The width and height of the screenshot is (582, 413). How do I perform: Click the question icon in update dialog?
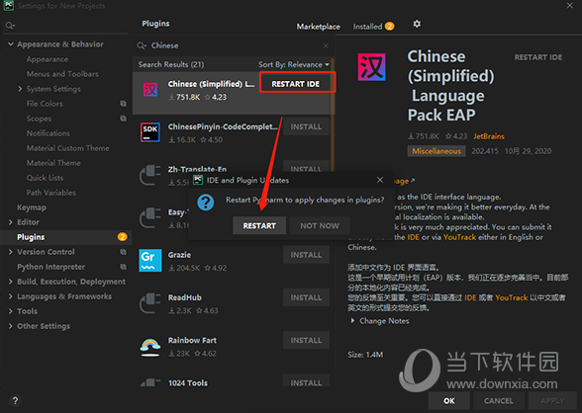(x=206, y=203)
